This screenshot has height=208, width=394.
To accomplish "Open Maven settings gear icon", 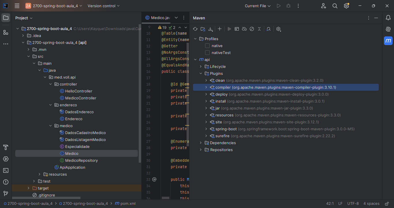I will pyautogui.click(x=278, y=29).
